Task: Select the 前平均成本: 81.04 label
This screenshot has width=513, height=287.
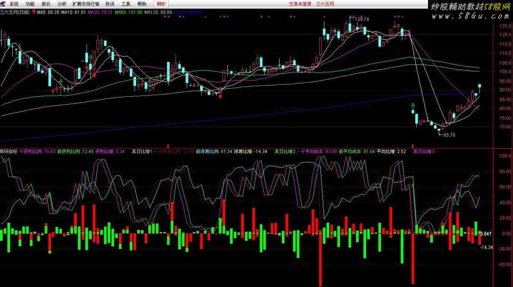Action: tap(356, 152)
